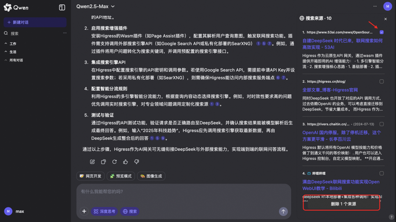Open the attachment plus icon in input box
The width and height of the screenshot is (396, 222).
click(84, 211)
